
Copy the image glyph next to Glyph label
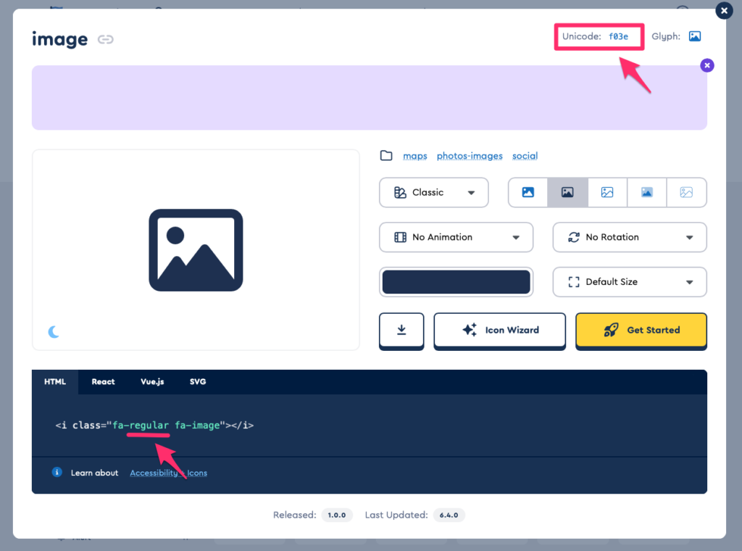tap(694, 36)
